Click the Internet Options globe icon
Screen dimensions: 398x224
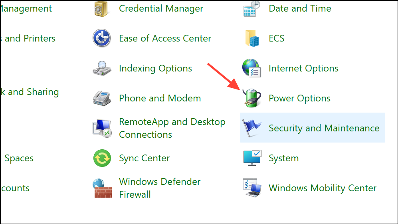tap(251, 68)
